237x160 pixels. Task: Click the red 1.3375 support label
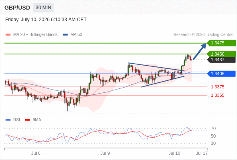(x=217, y=87)
